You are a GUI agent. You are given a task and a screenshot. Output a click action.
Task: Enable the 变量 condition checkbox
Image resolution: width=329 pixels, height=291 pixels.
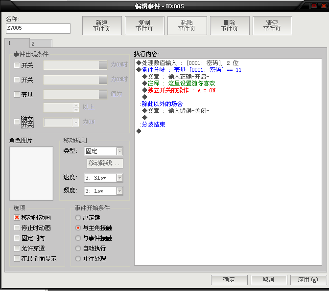[x=17, y=94]
